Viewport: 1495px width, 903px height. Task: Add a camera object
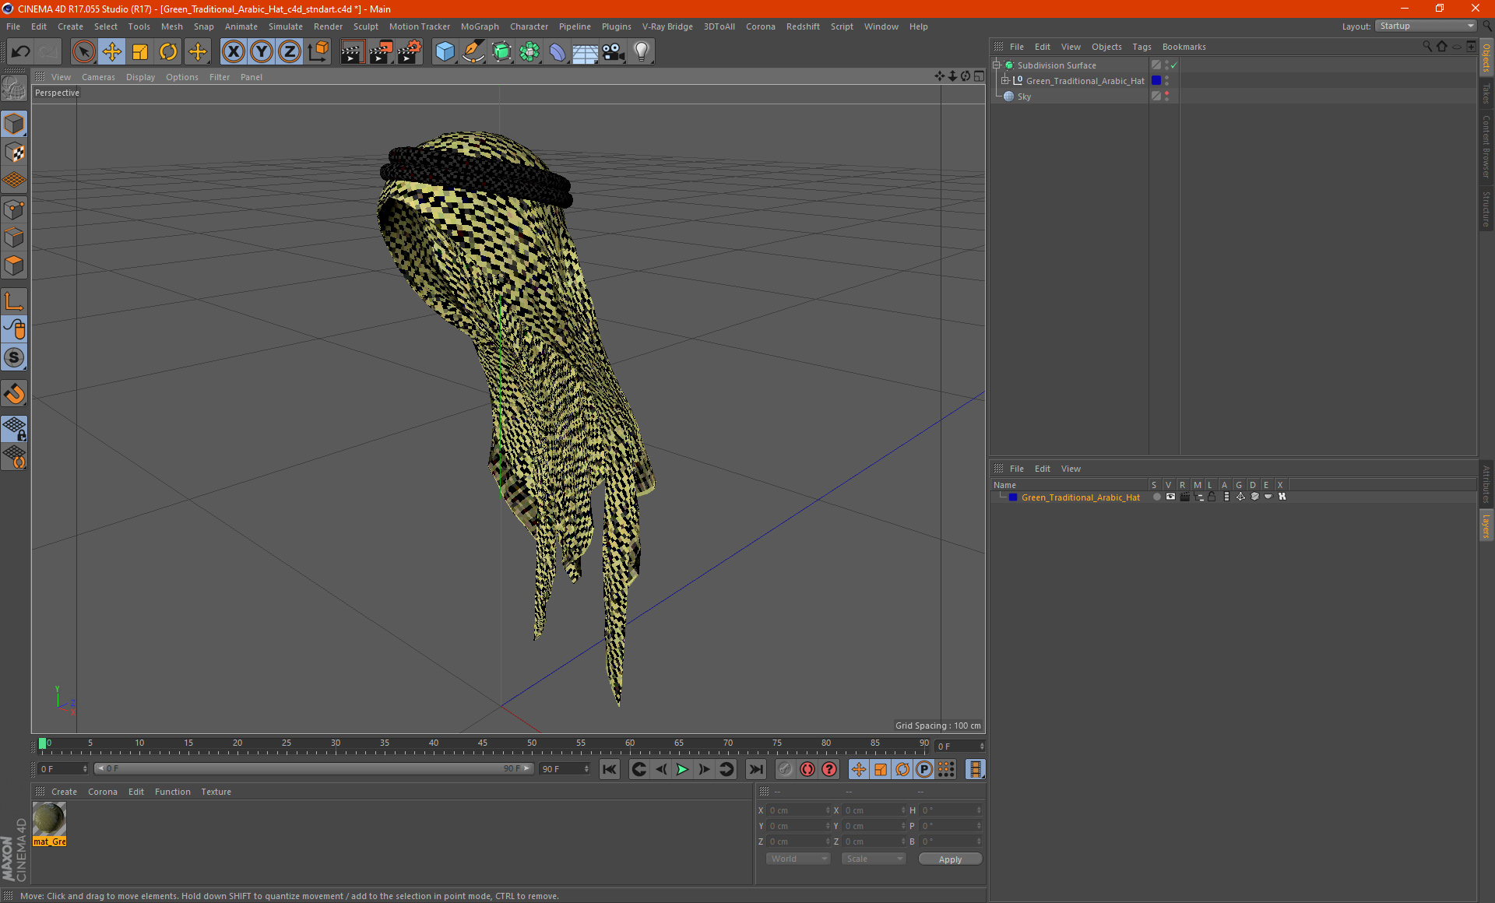tap(614, 52)
